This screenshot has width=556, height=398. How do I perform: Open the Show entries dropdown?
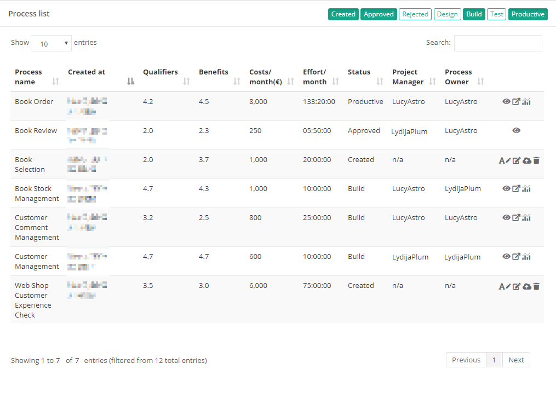(51, 43)
